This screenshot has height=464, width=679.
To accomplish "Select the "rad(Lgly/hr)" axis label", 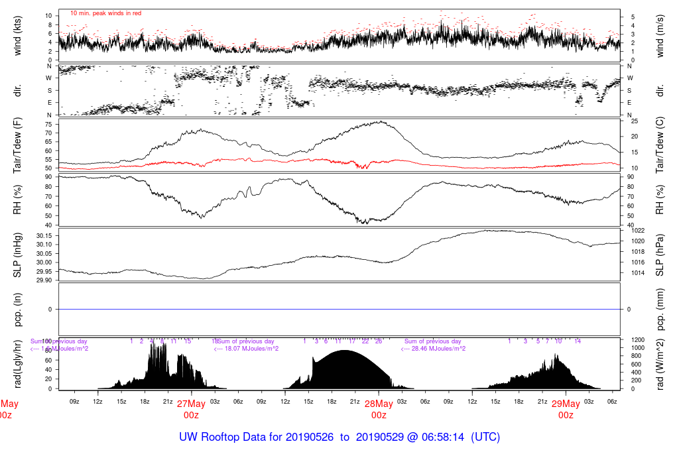I will click(17, 364).
